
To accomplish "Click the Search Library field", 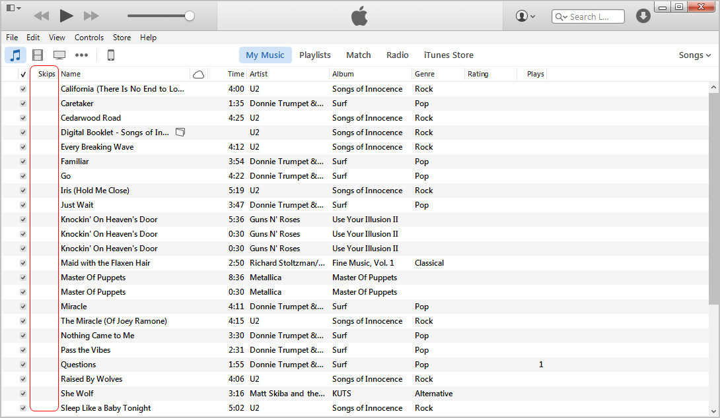I will tap(588, 16).
